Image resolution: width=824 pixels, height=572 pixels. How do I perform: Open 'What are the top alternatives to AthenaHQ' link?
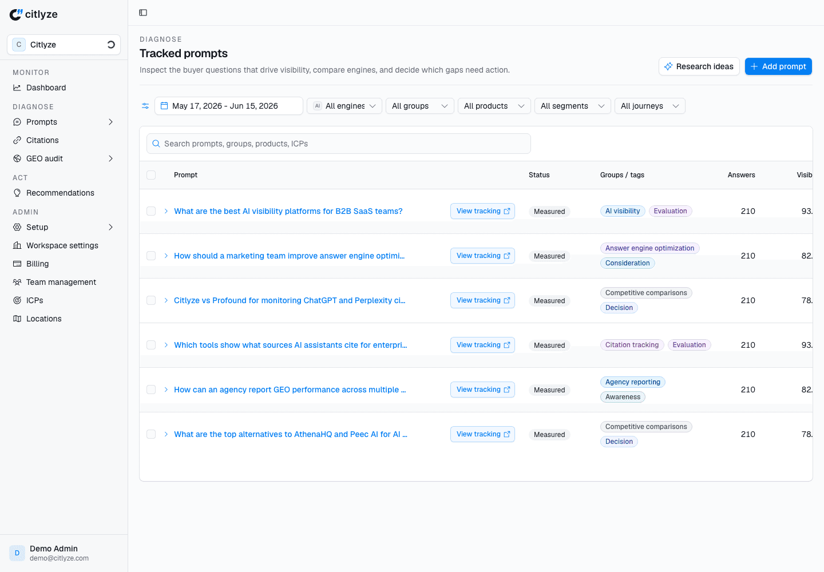point(291,434)
